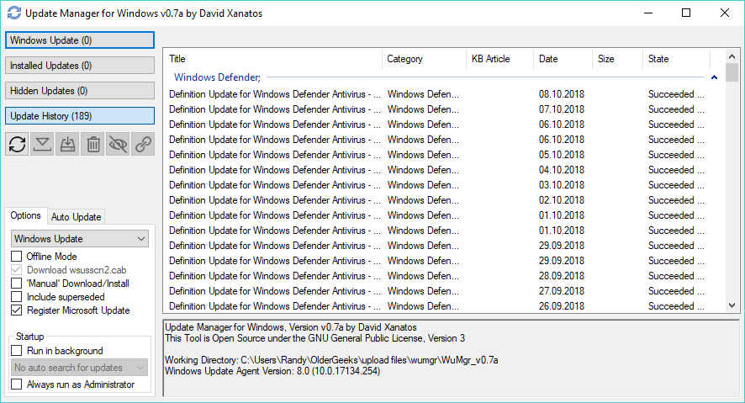Select Update History (189) button
745x403 pixels.
click(x=80, y=115)
